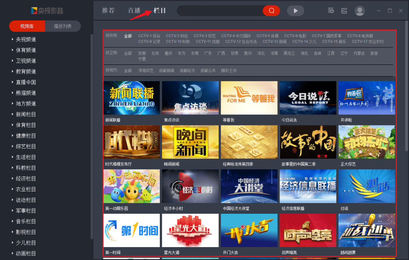Open the 开讲啦 program thumbnail
409x260 pixels.
(x=367, y=98)
